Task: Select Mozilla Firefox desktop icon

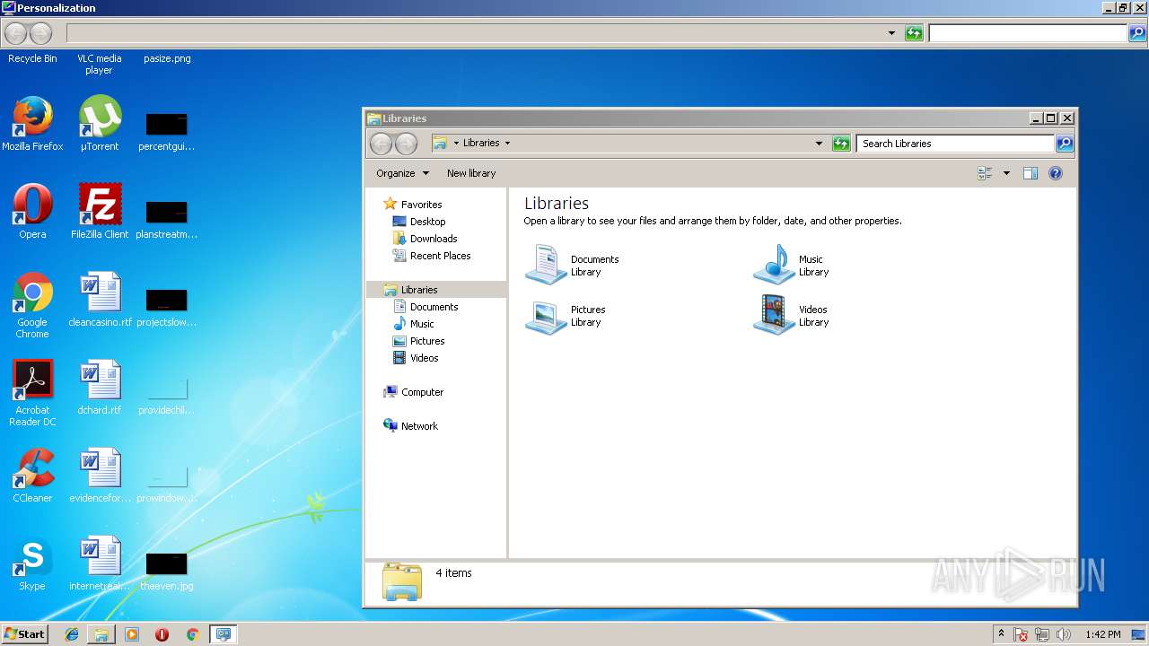Action: pos(32,124)
